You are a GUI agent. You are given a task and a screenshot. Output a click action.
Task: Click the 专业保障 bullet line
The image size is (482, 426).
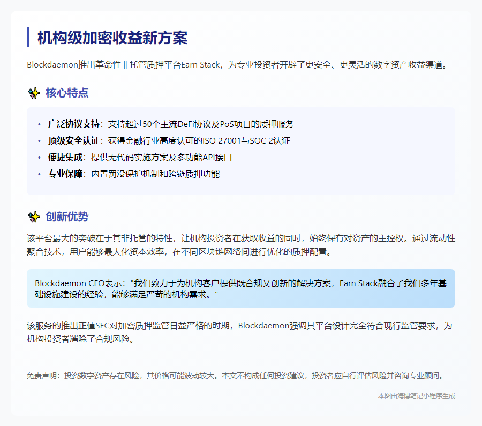coord(134,174)
